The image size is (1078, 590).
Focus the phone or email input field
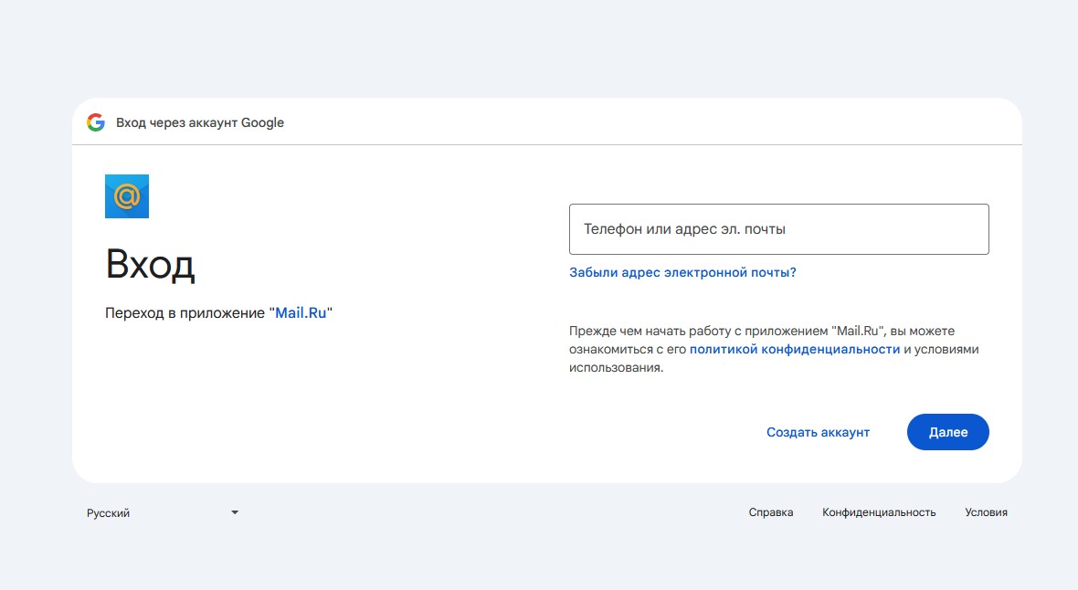tap(779, 229)
